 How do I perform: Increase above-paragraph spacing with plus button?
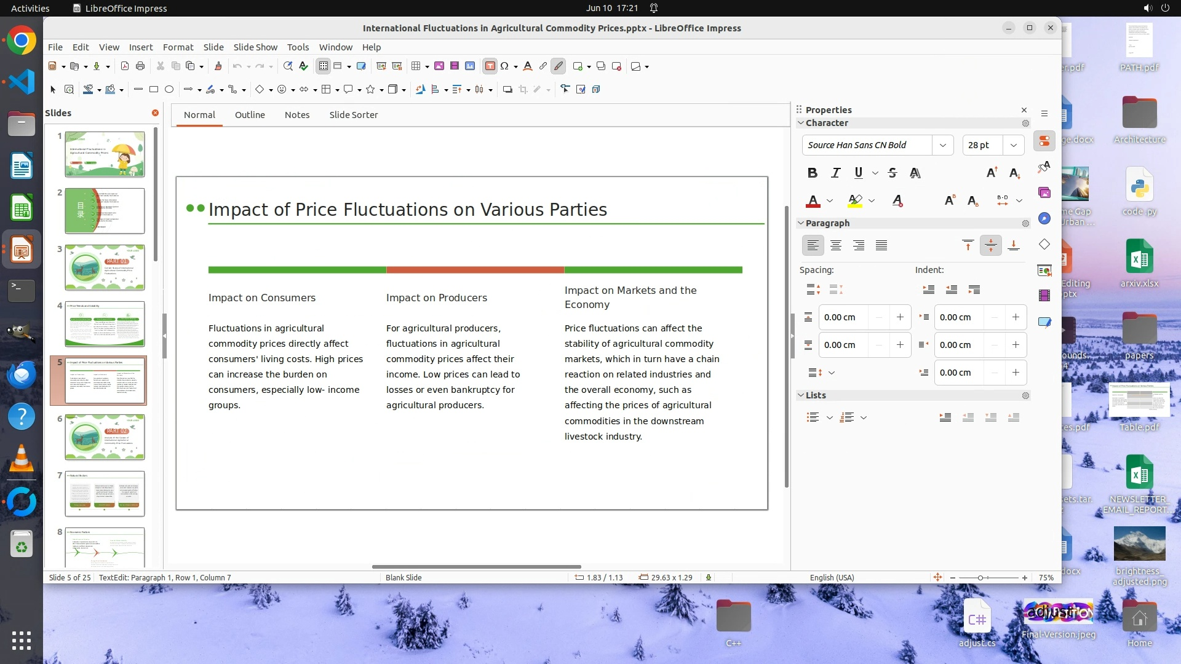pyautogui.click(x=900, y=317)
